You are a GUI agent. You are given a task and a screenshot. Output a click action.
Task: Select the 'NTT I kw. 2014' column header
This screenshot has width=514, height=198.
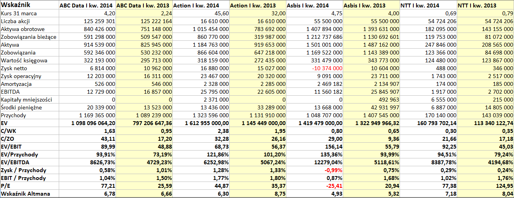click(428, 5)
